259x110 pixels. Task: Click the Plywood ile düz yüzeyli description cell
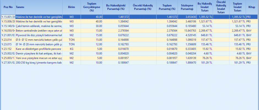coord(39,35)
